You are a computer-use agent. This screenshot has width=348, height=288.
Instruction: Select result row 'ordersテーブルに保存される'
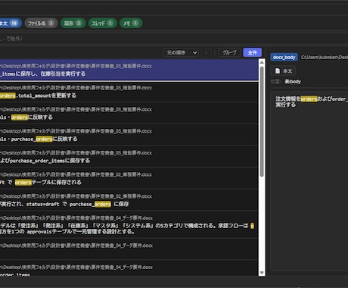click(129, 179)
